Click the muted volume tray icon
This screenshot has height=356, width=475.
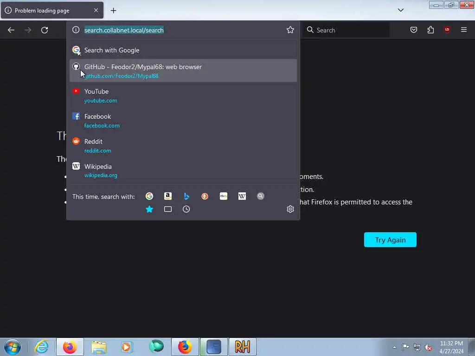pos(428,347)
